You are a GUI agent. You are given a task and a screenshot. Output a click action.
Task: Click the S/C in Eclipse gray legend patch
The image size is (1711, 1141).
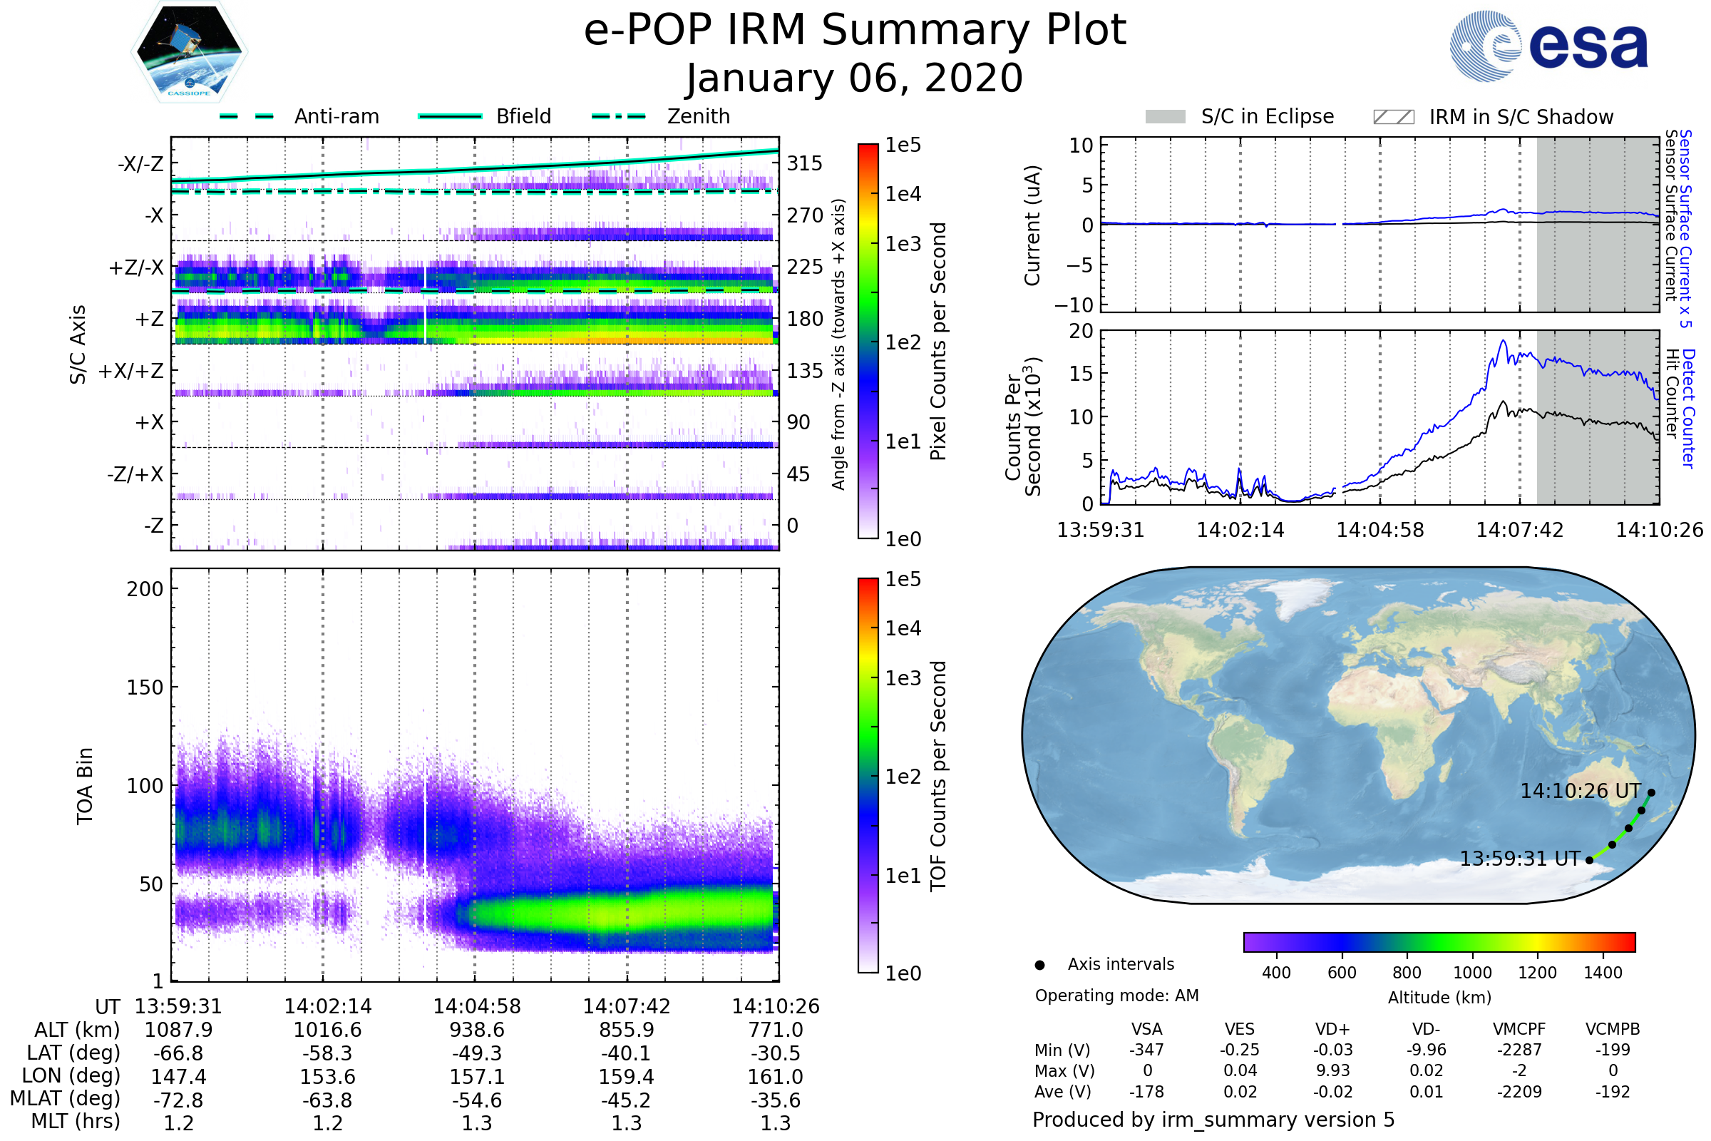pyautogui.click(x=1166, y=117)
